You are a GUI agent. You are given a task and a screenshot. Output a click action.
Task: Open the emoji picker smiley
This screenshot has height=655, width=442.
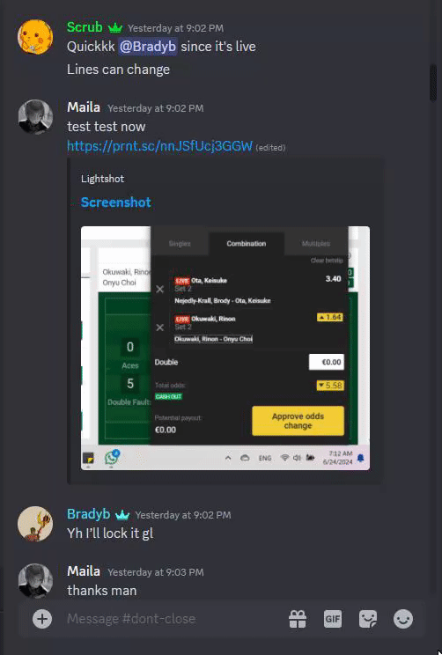(403, 619)
